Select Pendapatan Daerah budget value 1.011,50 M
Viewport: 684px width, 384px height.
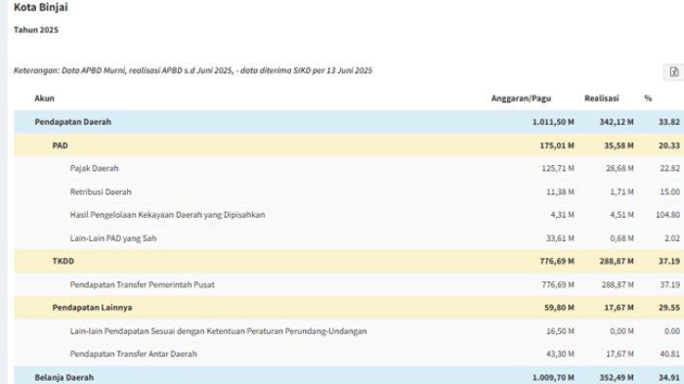[x=553, y=122]
